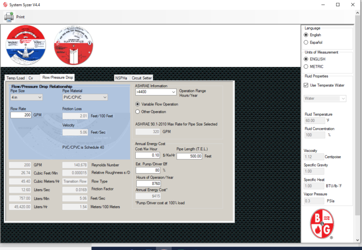Switch to the Temp/Load tab

point(15,78)
